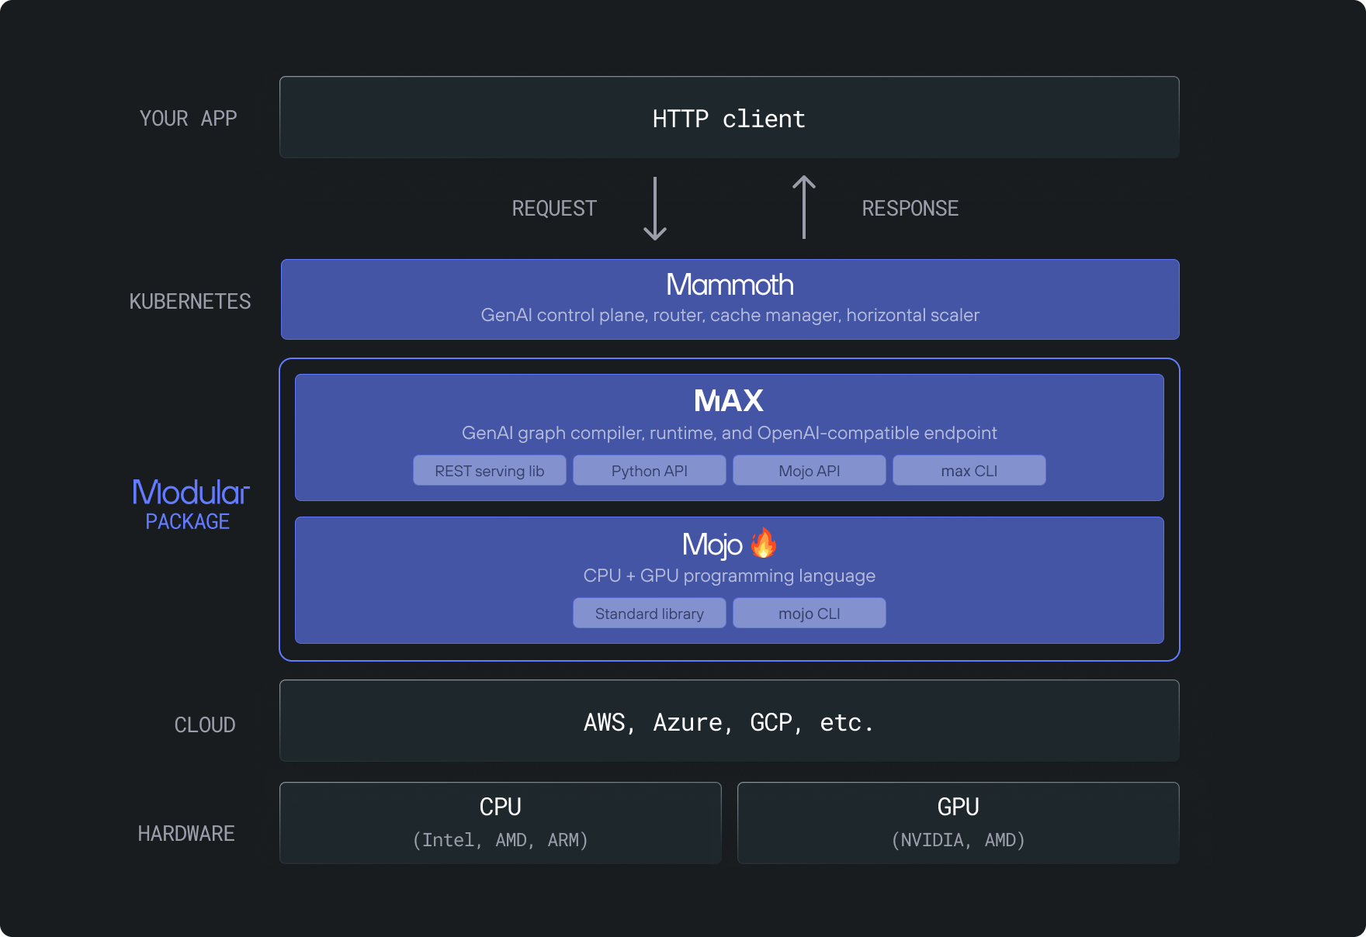Select the GPU hardware box

point(958,823)
